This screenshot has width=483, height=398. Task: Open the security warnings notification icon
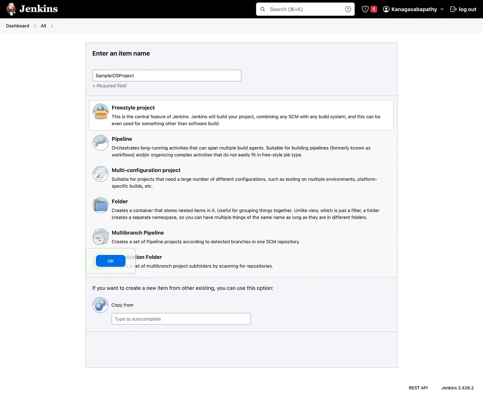(x=365, y=9)
